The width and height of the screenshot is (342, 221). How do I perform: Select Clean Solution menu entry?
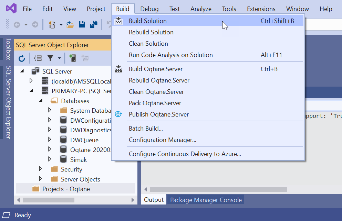[x=208, y=44]
